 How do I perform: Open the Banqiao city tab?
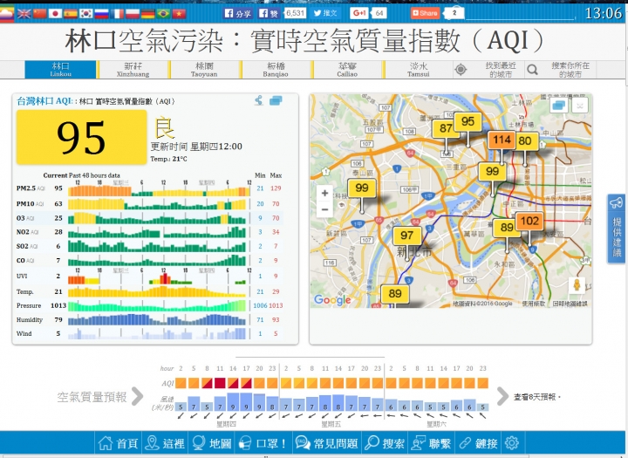(x=276, y=70)
